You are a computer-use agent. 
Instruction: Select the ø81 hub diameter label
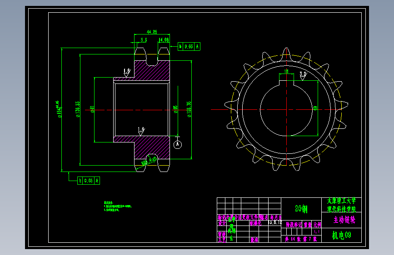point(92,109)
